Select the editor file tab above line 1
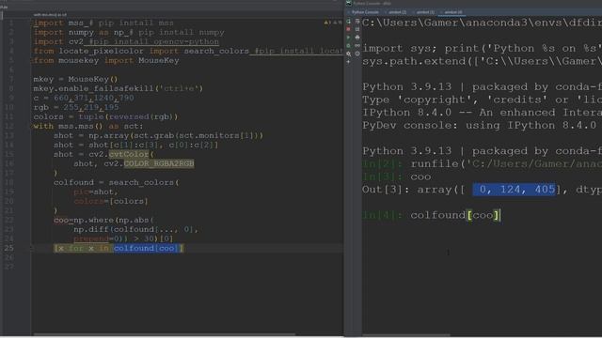The width and height of the screenshot is (602, 338). click(x=50, y=15)
